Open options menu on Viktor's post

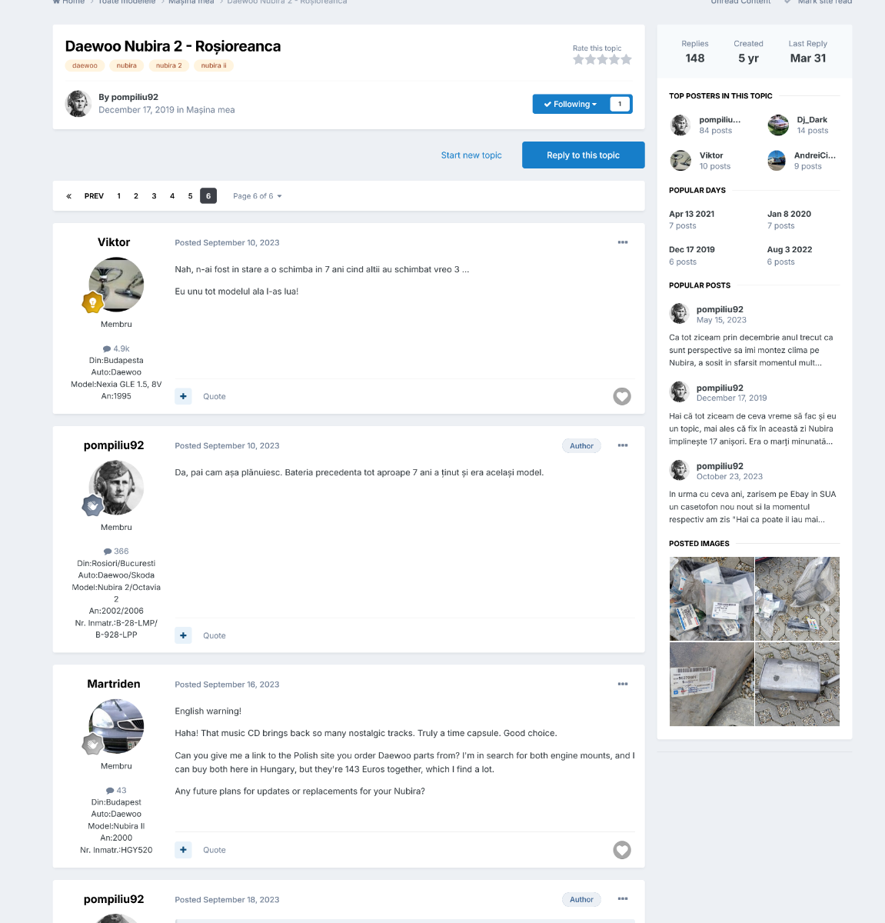623,242
